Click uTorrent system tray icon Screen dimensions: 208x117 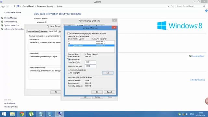pyautogui.click(x=180, y=114)
